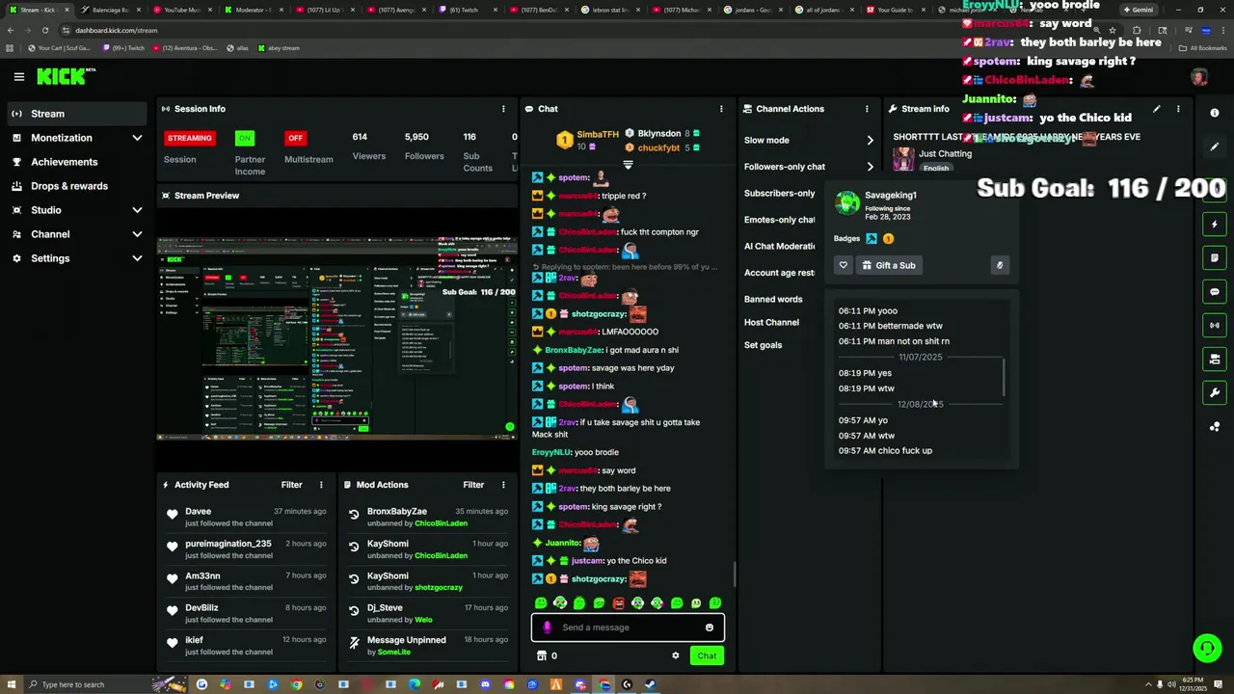Open Banned words channel action

[x=773, y=300]
